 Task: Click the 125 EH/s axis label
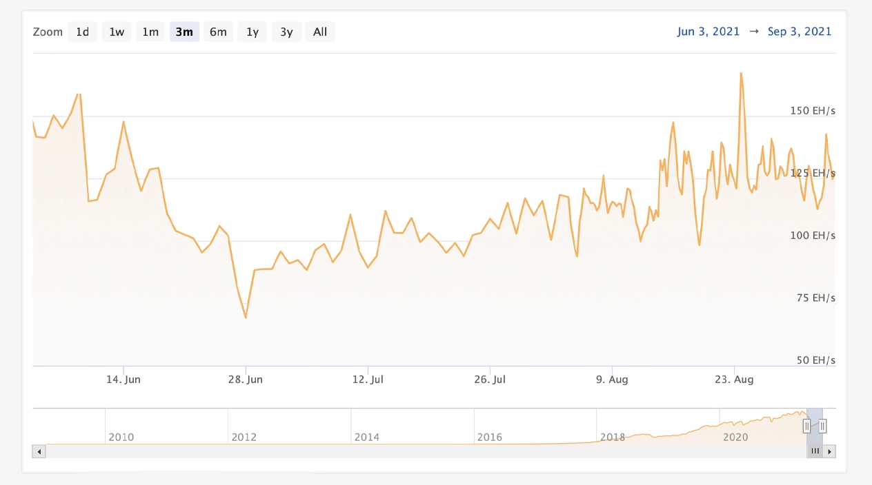(813, 173)
